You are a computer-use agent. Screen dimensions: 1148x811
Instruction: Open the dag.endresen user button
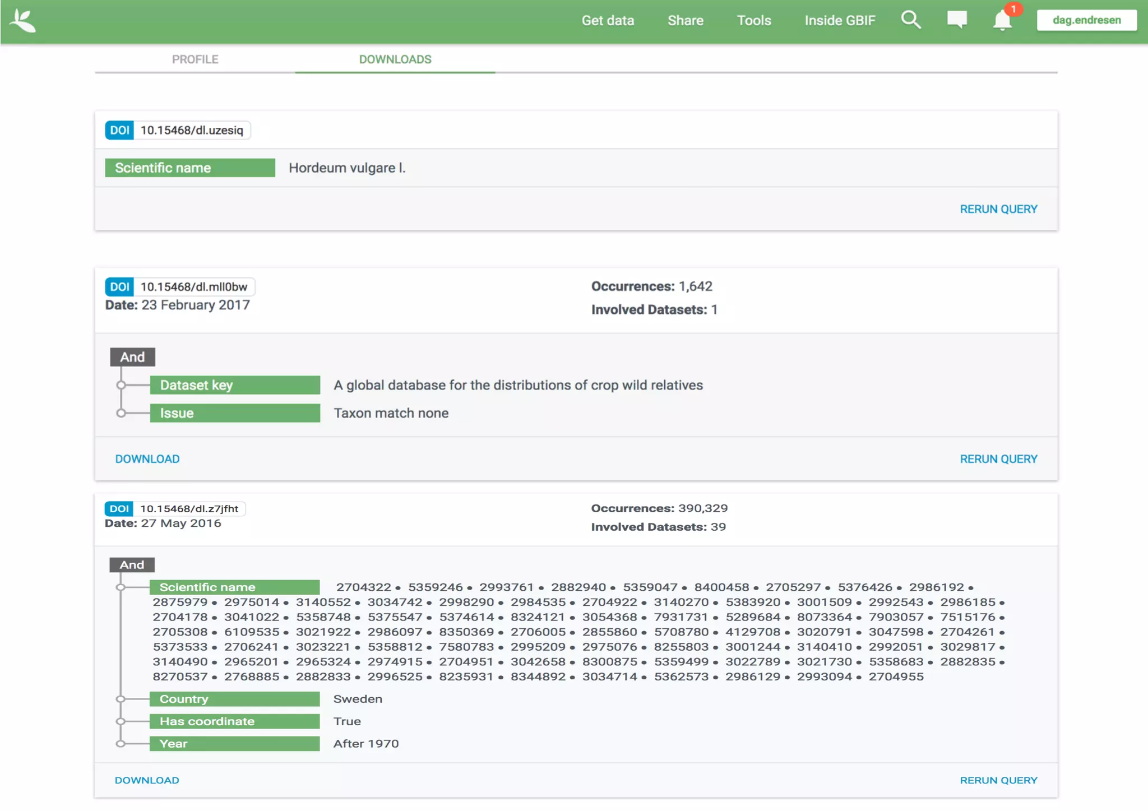(x=1086, y=20)
